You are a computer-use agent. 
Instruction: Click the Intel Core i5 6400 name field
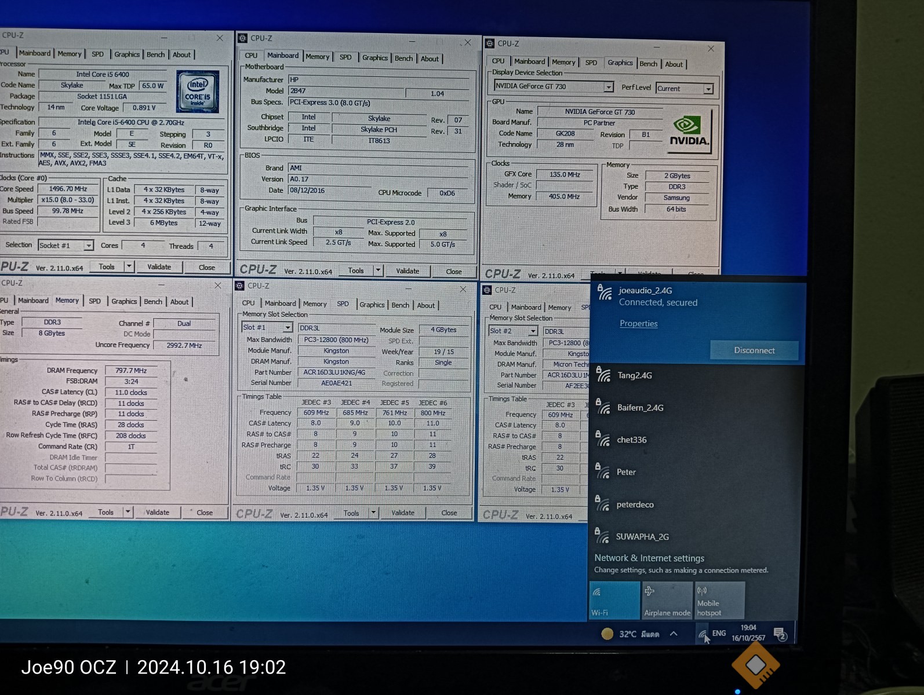coord(103,74)
